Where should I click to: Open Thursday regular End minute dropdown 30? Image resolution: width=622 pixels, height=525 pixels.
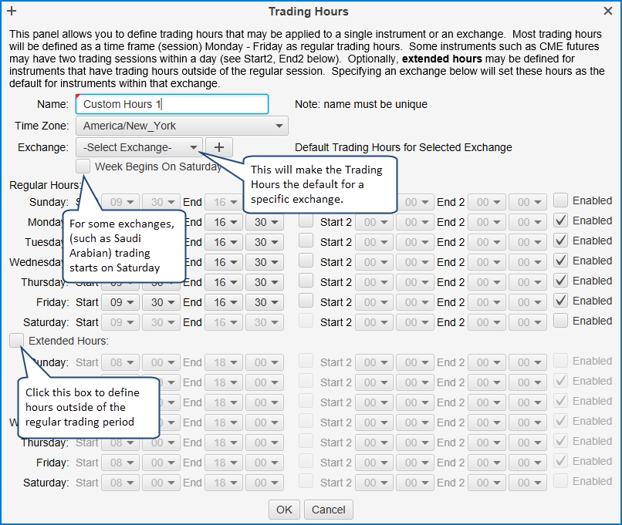click(x=265, y=282)
